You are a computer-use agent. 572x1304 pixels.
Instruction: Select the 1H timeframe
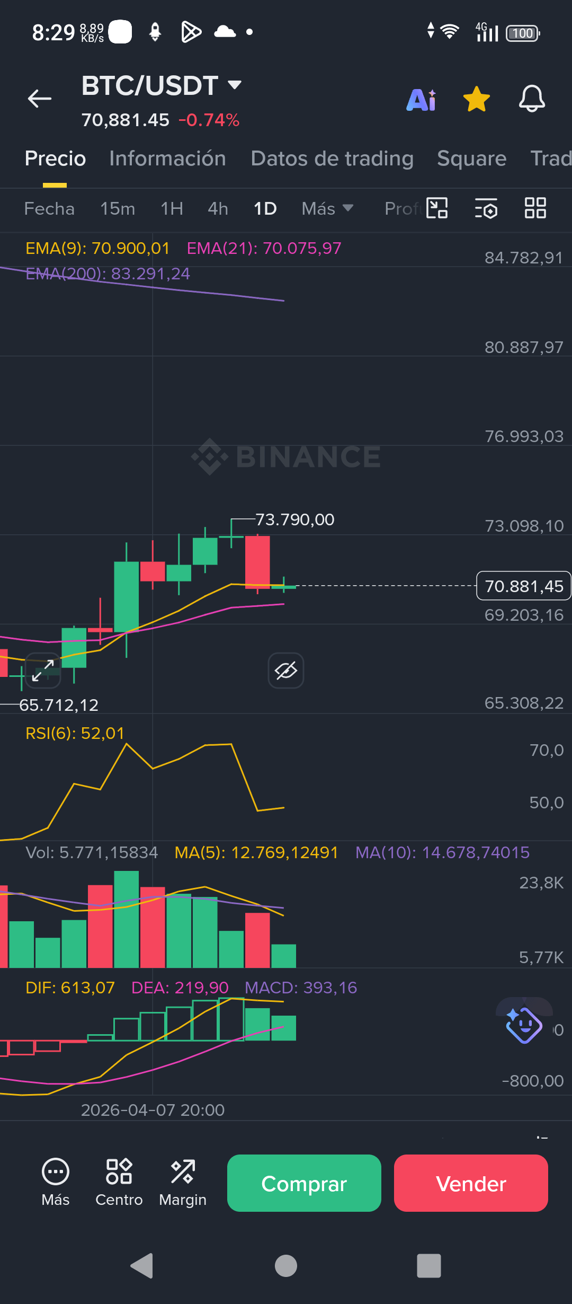pyautogui.click(x=172, y=209)
